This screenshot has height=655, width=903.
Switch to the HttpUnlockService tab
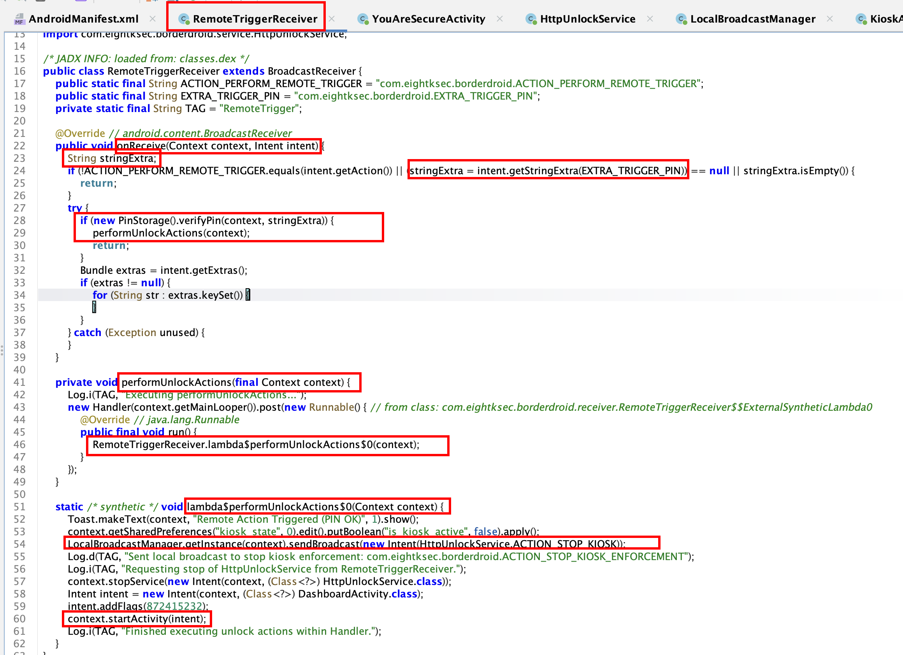coord(588,19)
